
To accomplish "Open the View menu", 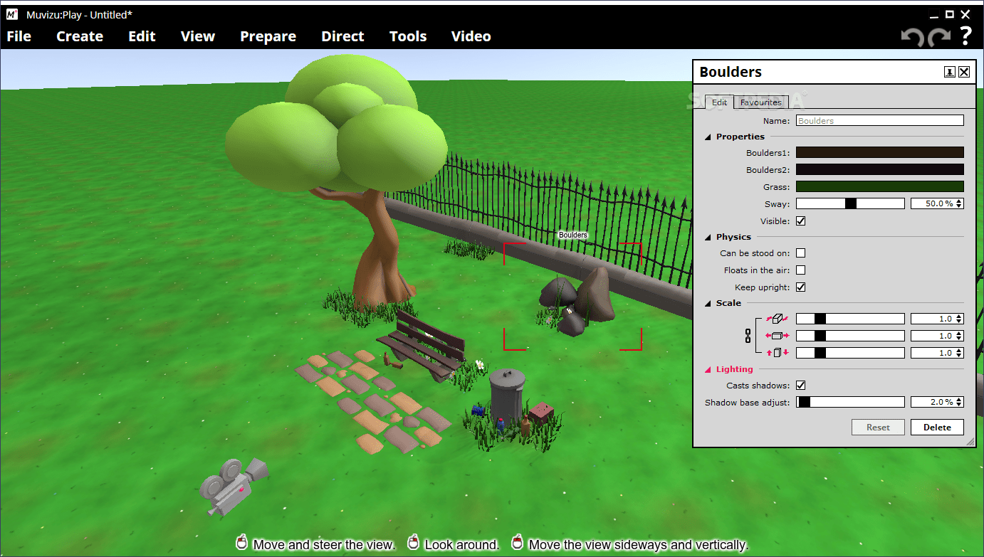I will [x=198, y=36].
